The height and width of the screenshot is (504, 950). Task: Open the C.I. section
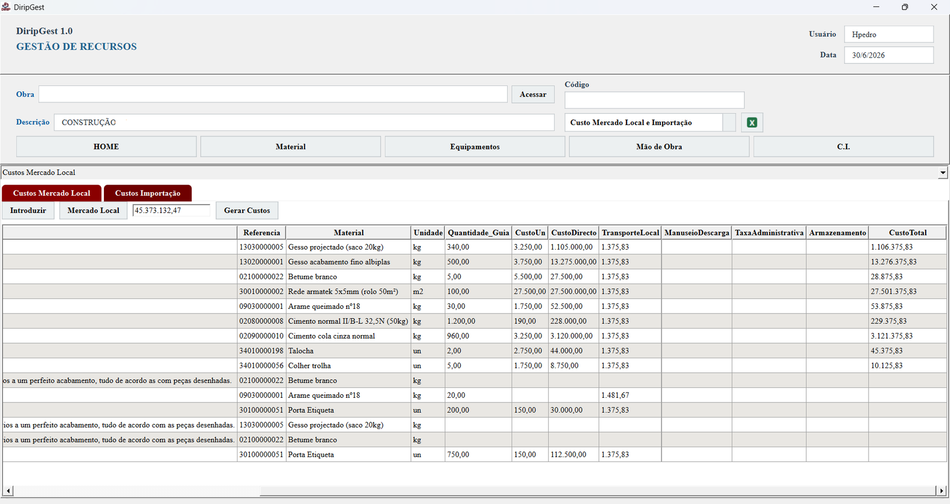click(x=844, y=146)
